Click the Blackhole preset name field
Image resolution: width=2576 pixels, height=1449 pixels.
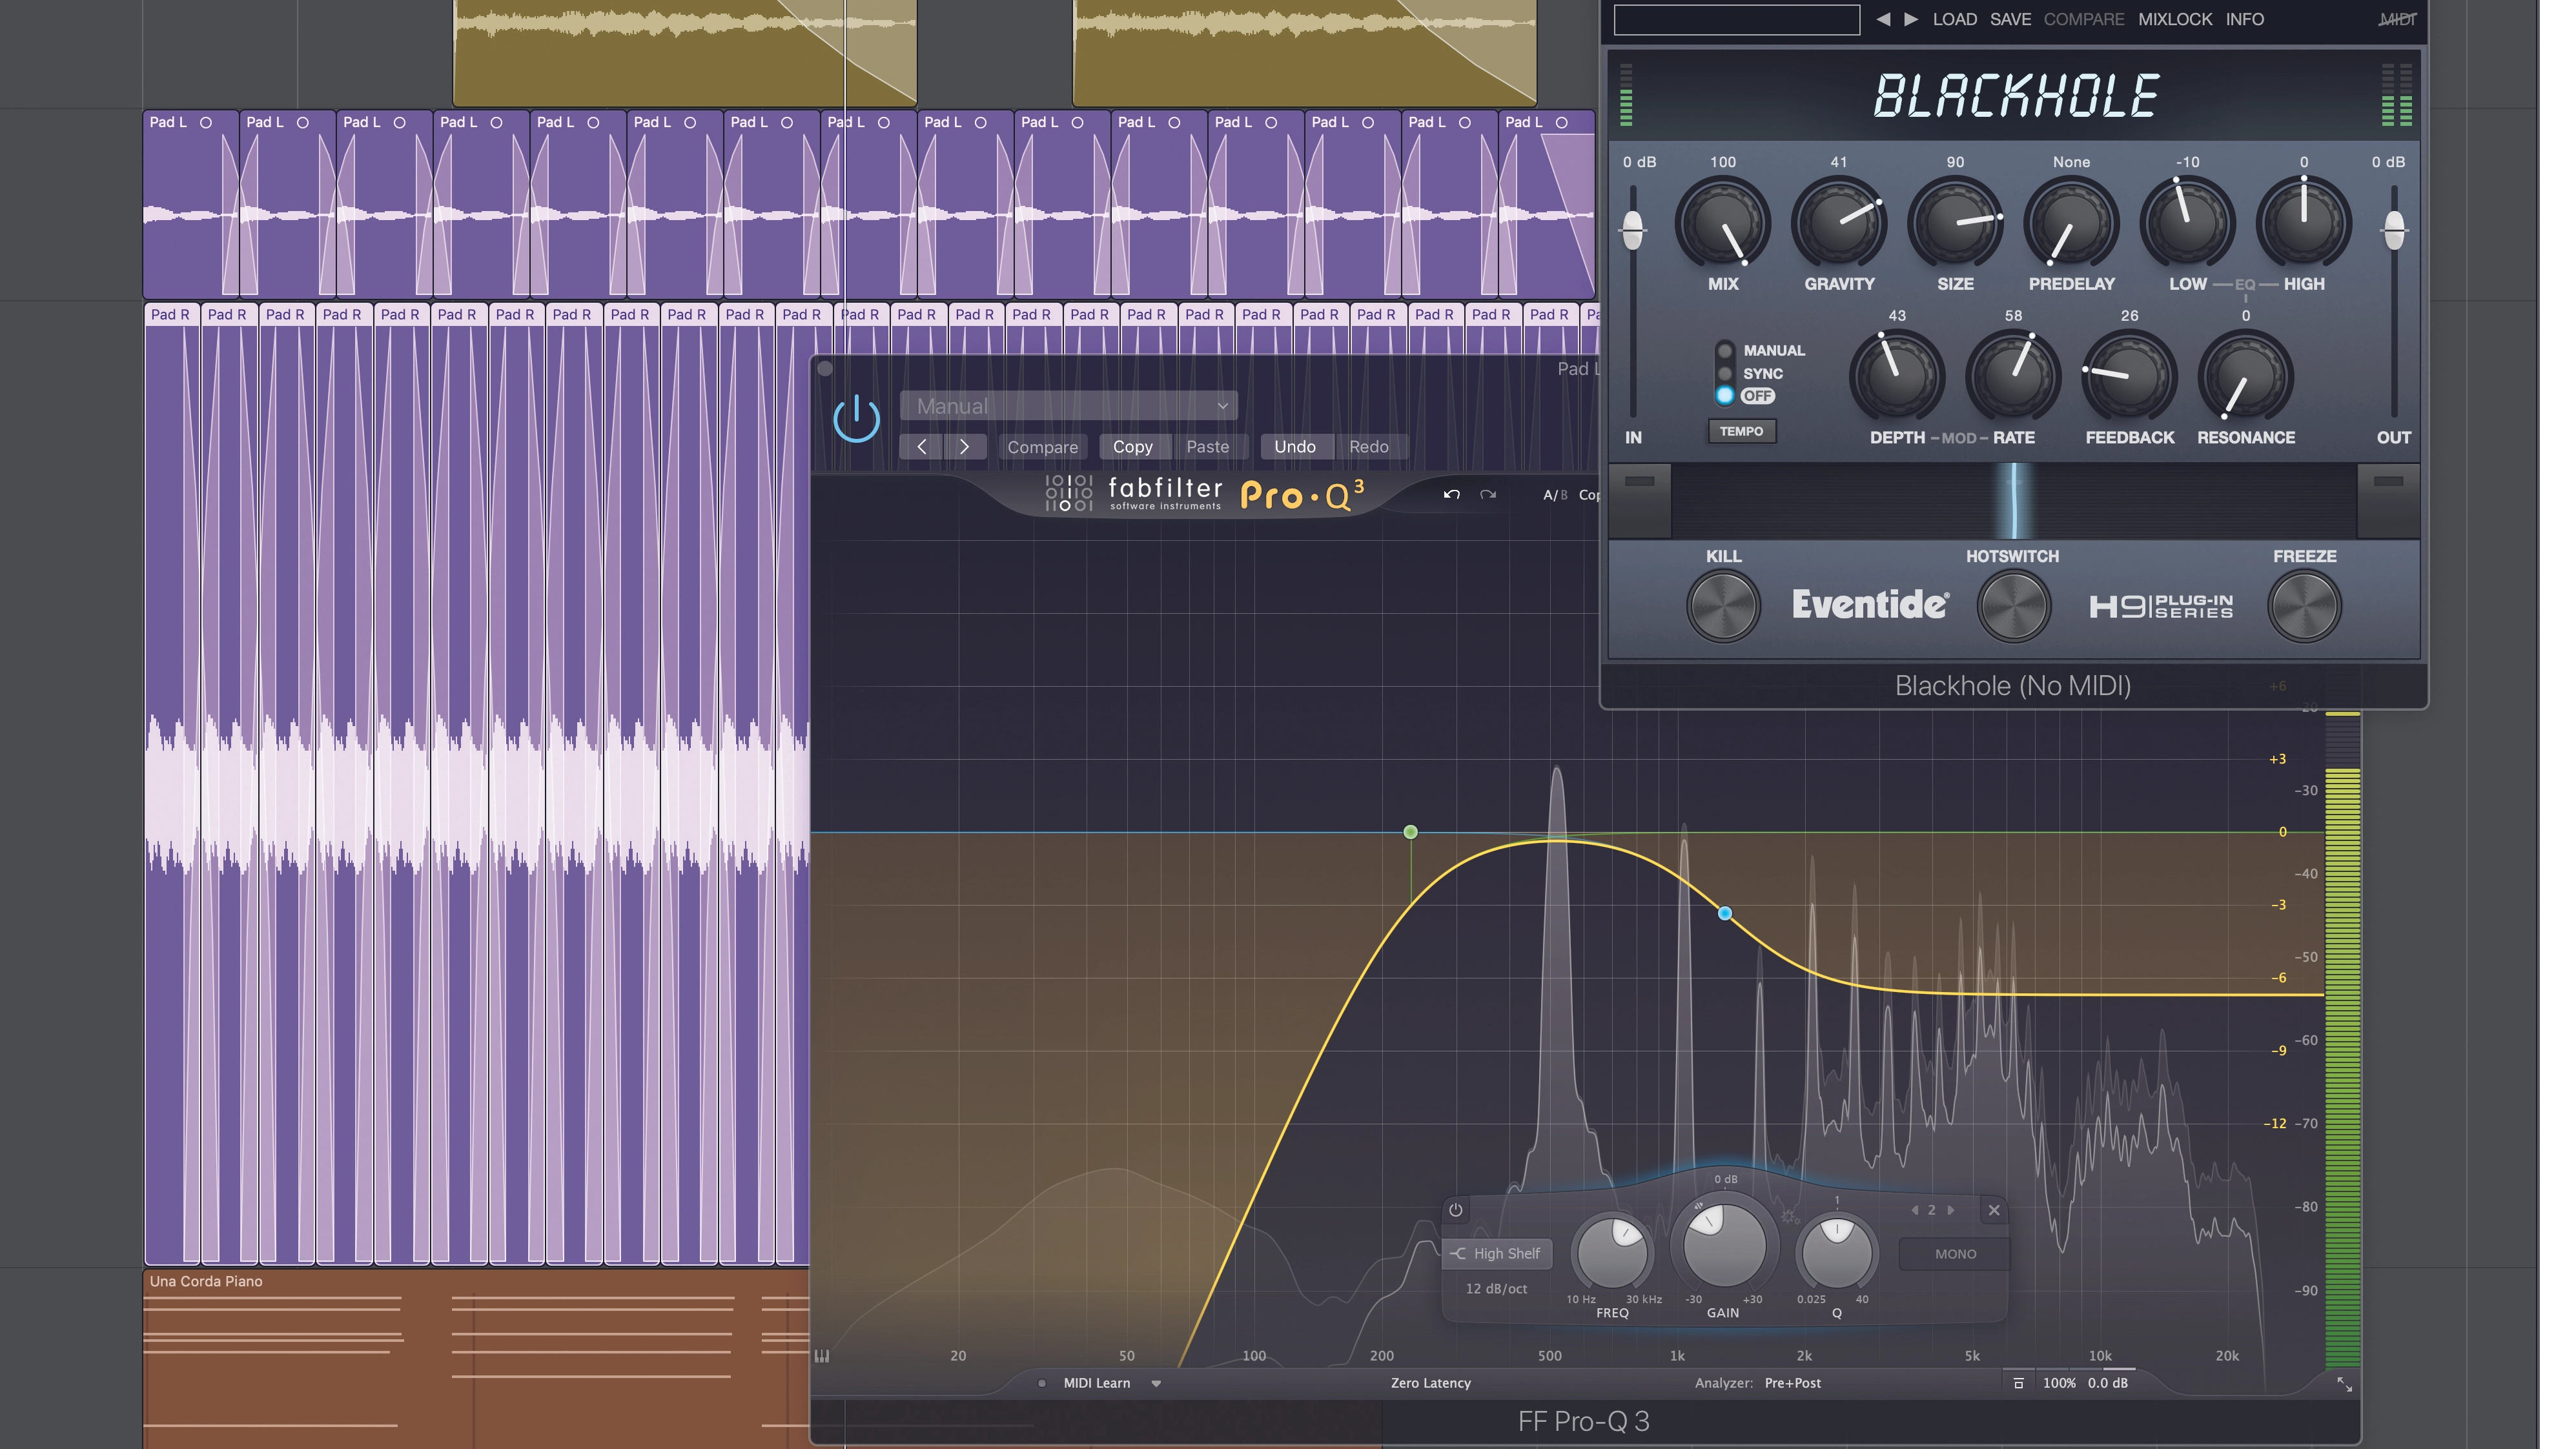click(1736, 19)
